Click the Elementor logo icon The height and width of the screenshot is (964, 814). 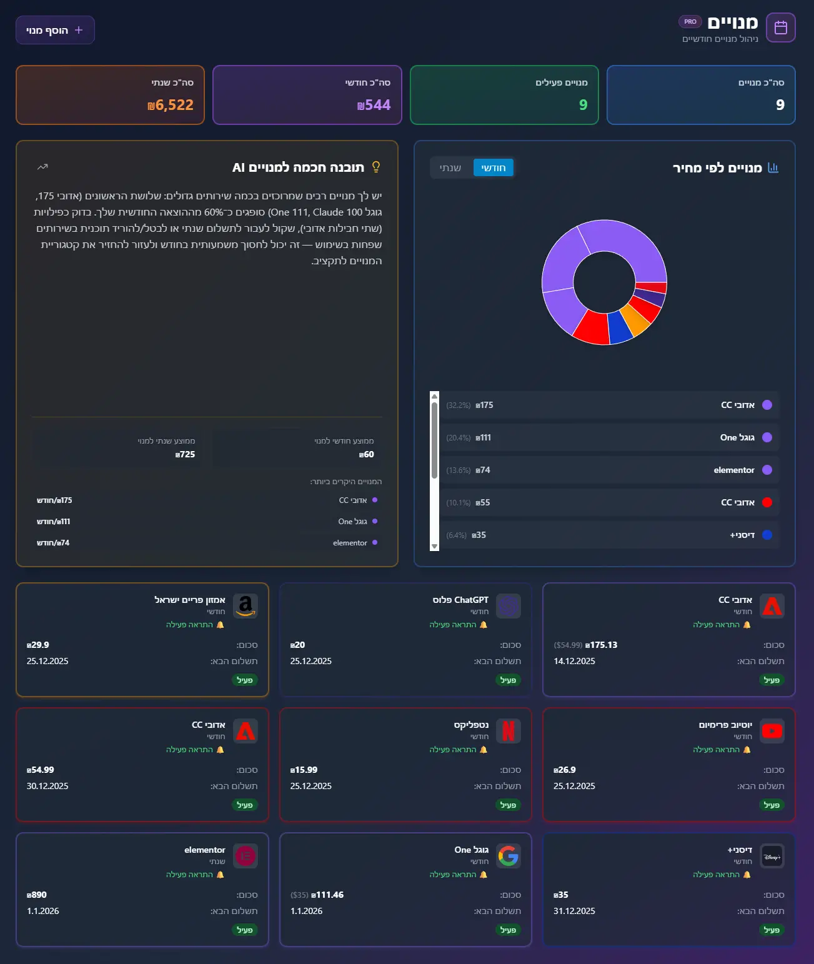[245, 856]
